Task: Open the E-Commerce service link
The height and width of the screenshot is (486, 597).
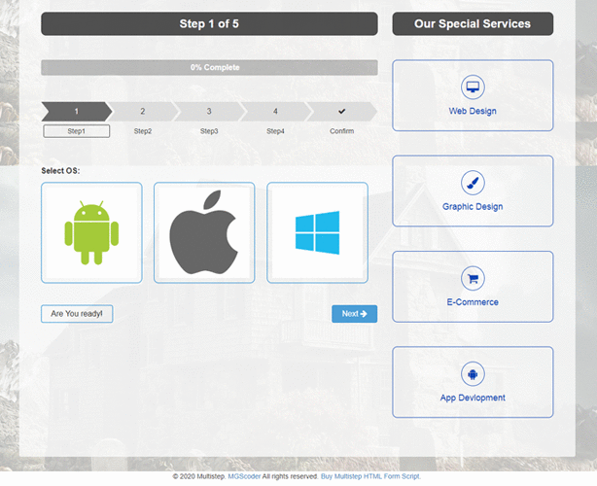Action: (x=473, y=302)
